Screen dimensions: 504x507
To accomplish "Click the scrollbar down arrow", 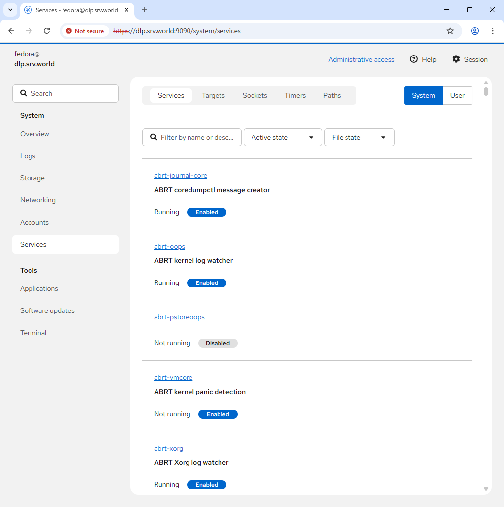I will (x=486, y=489).
